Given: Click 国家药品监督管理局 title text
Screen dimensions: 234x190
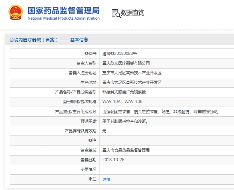Looking at the screenshot, I should [x=64, y=10].
